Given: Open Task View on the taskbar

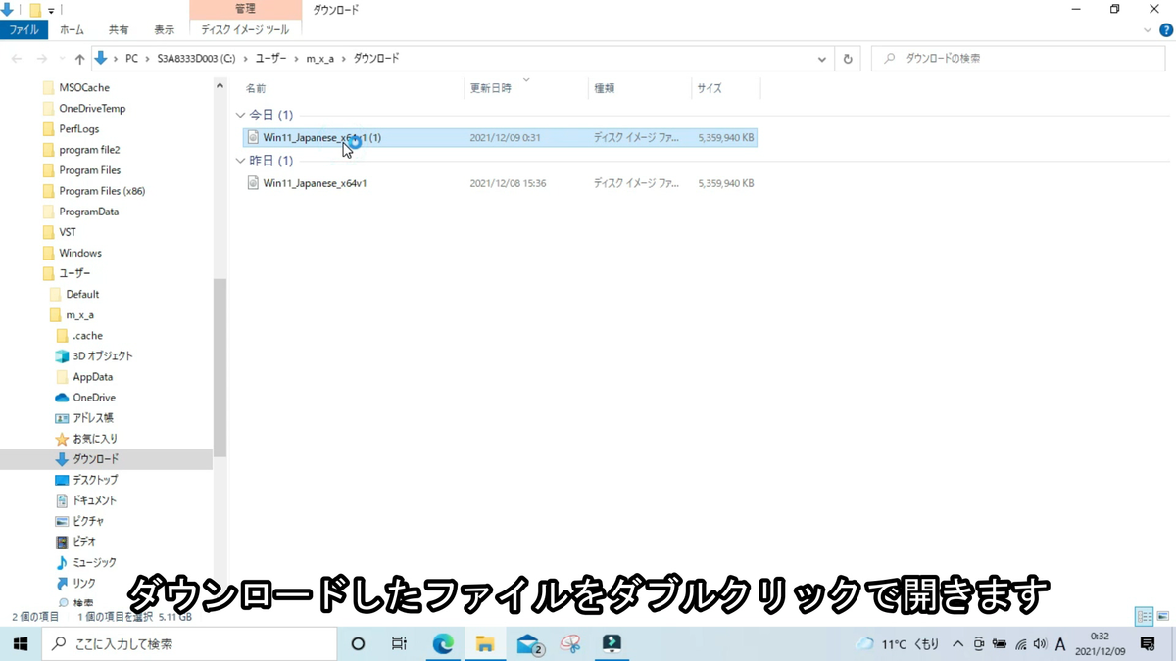Looking at the screenshot, I should (x=399, y=643).
